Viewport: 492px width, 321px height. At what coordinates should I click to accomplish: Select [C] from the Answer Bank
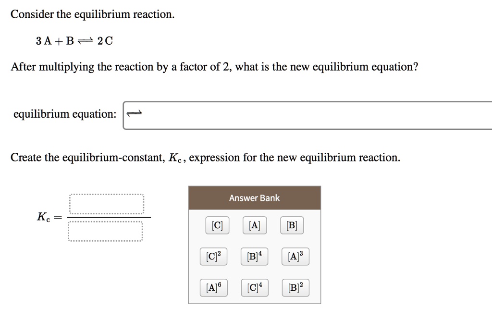217,225
